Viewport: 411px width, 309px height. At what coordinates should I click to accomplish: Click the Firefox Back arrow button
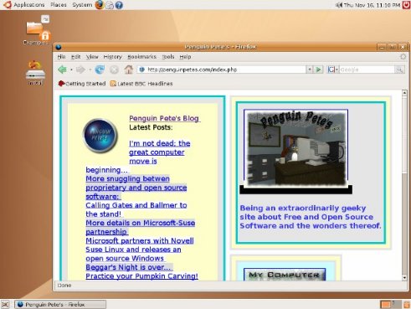click(x=62, y=70)
